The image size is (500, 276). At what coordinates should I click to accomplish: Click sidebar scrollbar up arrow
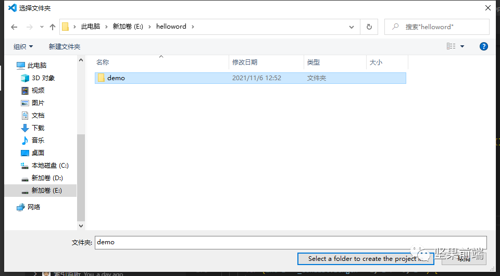[x=81, y=60]
